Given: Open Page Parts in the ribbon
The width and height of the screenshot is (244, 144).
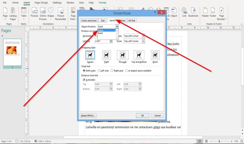Looking at the screenshot, I should 73,14.
